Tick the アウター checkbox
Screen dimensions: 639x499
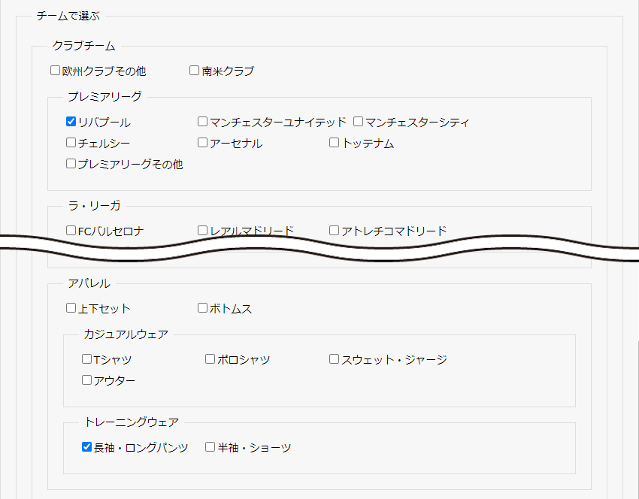tap(86, 380)
